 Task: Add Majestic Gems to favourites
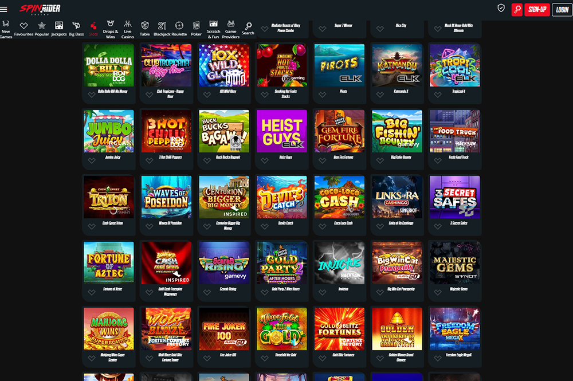pyautogui.click(x=437, y=292)
